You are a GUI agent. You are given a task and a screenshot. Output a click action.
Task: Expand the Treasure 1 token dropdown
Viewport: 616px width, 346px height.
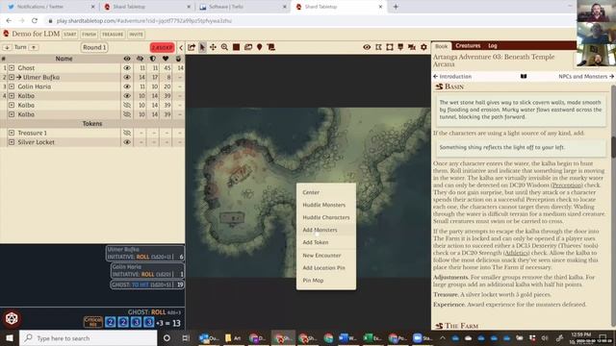point(12,133)
